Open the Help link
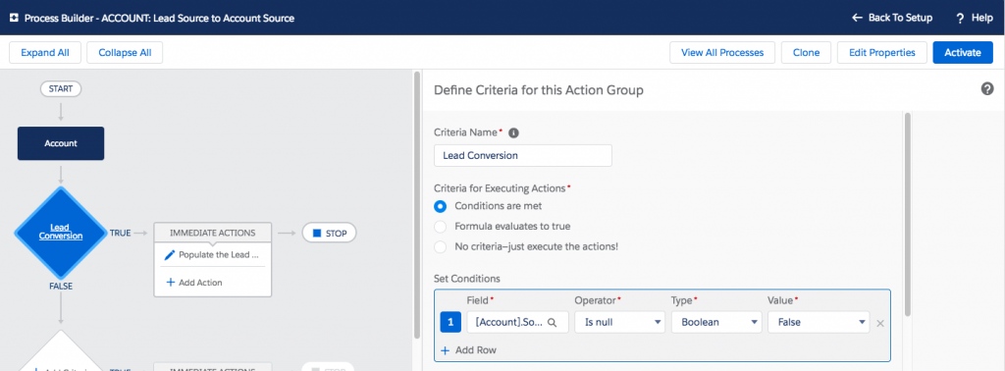 coord(975,18)
